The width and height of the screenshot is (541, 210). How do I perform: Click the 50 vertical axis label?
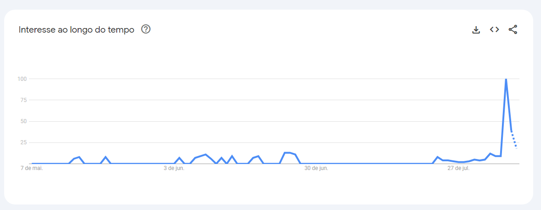(23, 121)
